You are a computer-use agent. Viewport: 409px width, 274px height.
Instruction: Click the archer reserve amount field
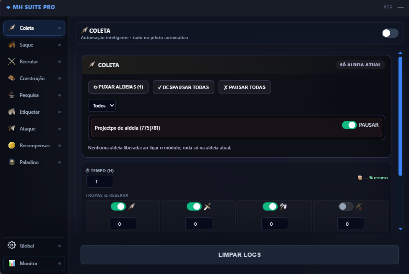351,224
